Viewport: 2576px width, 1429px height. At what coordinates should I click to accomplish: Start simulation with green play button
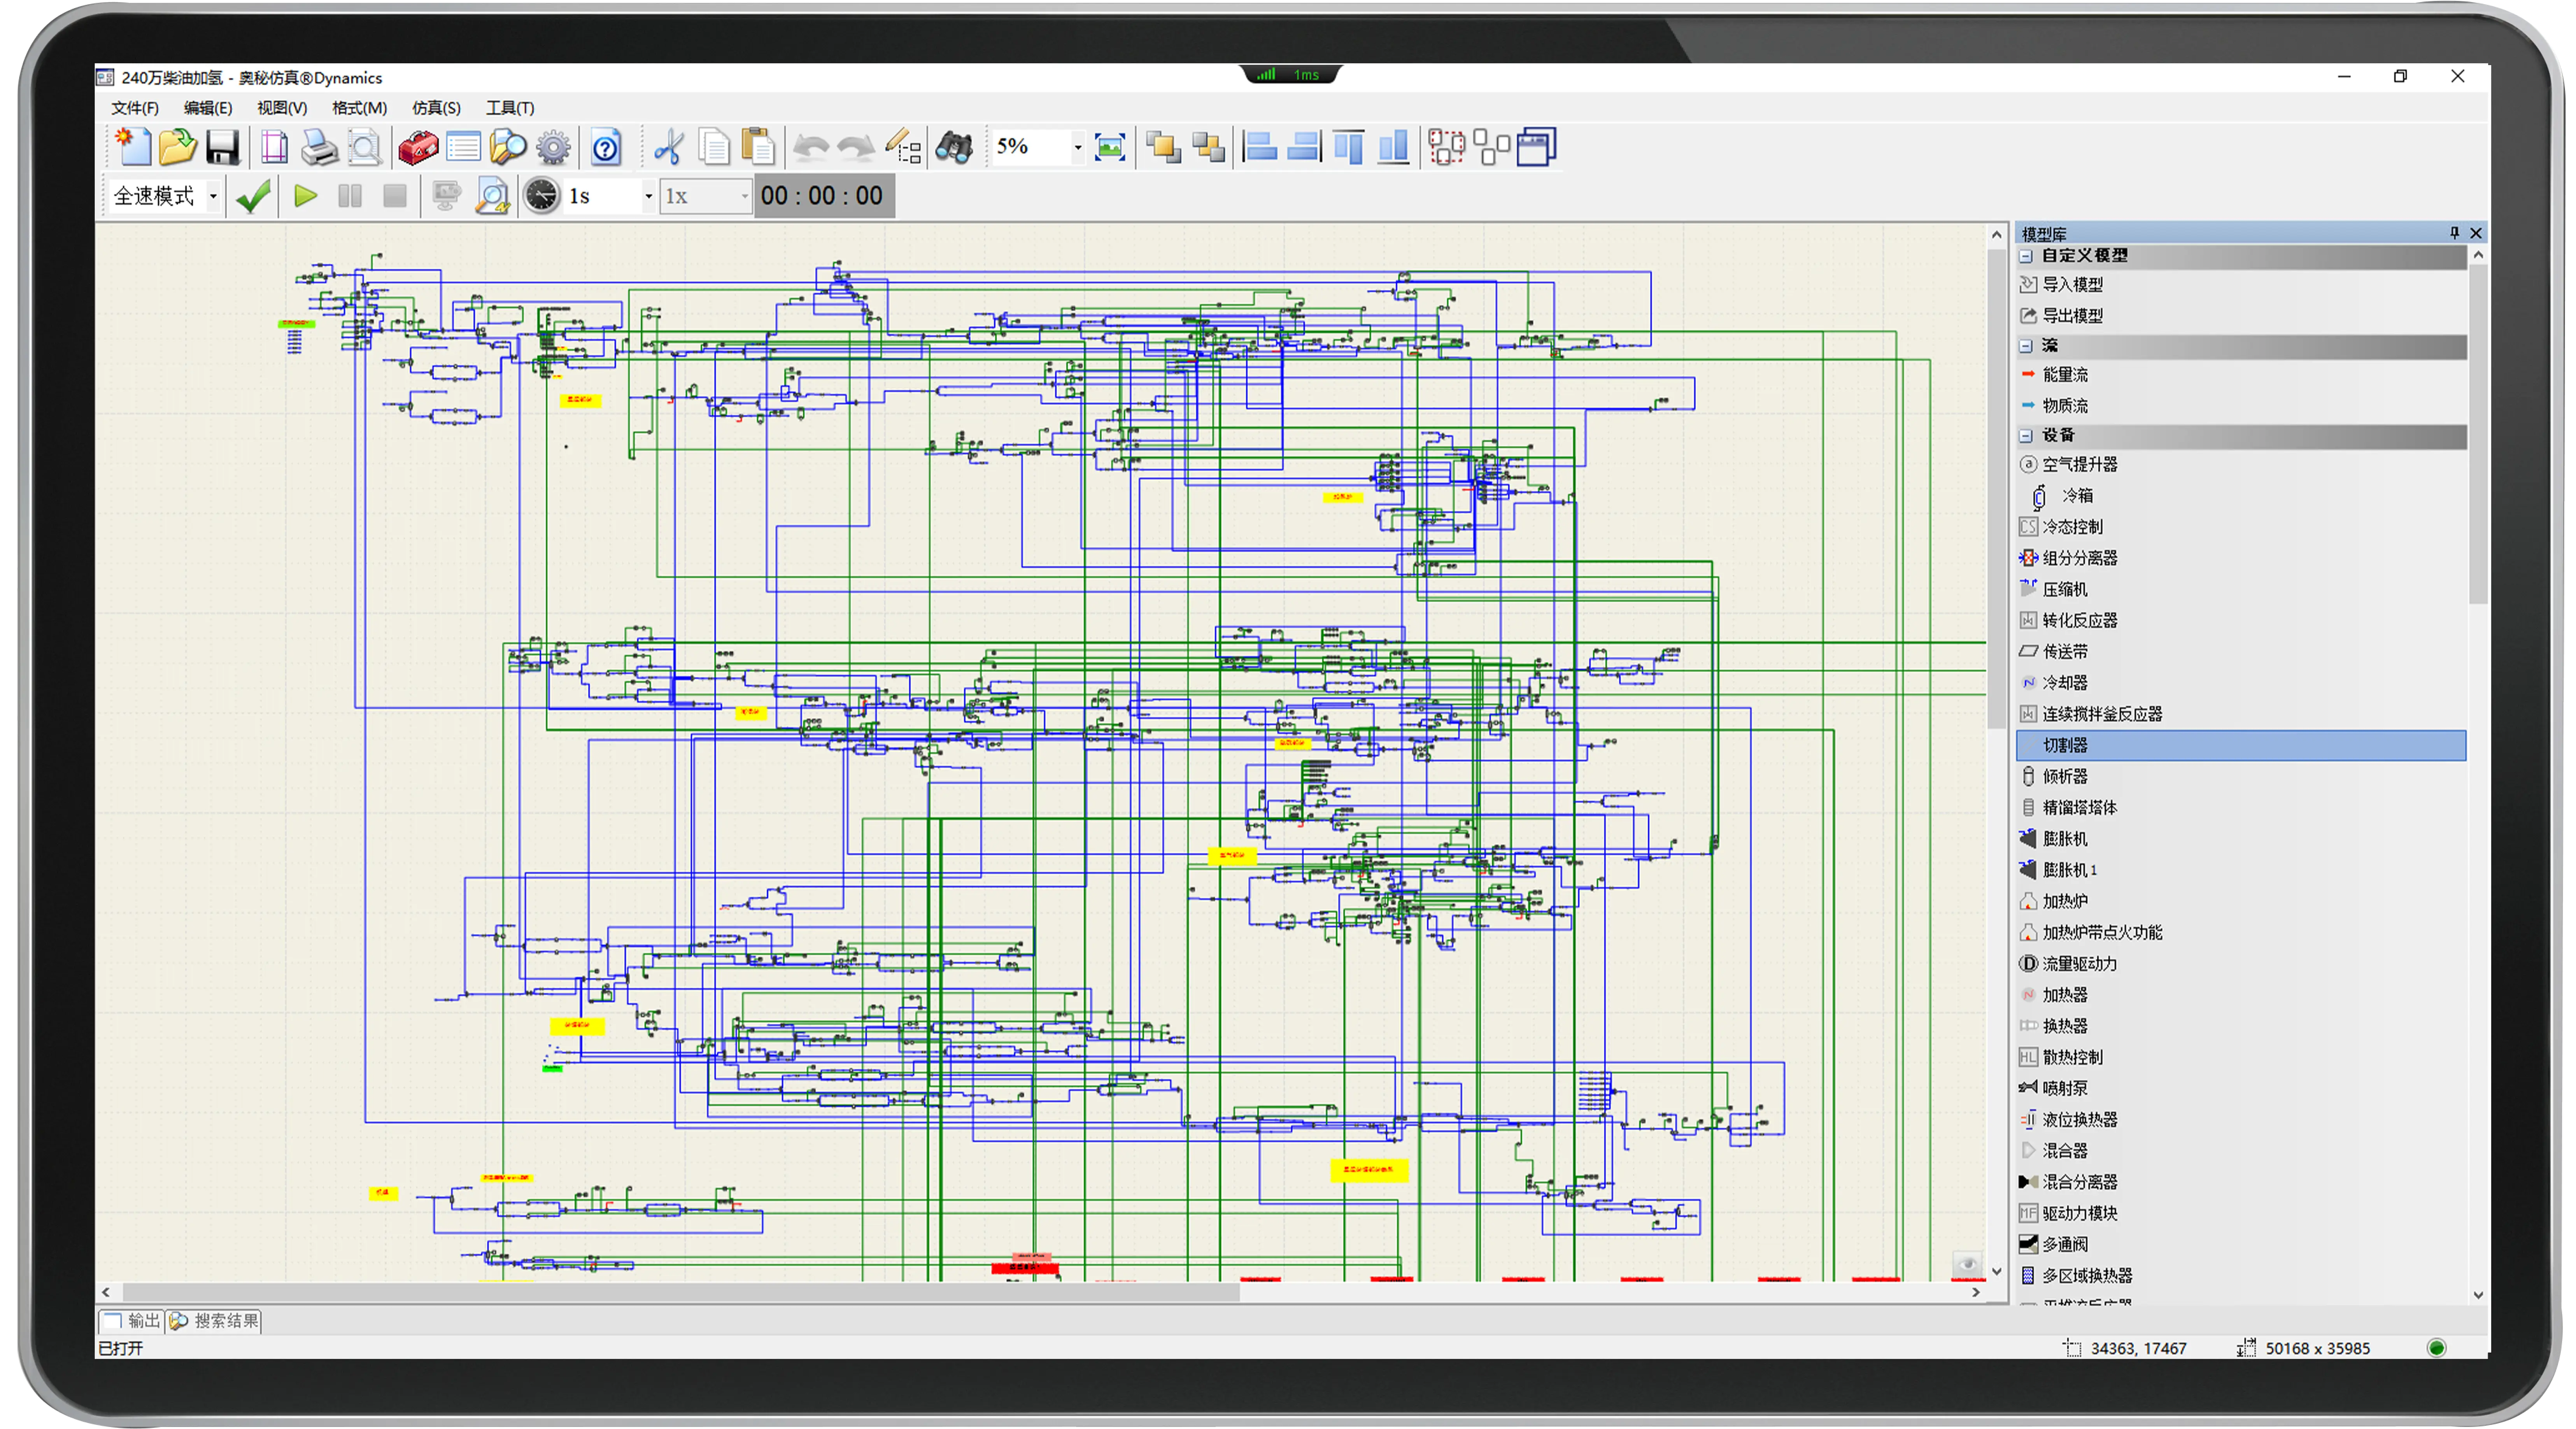[x=305, y=196]
